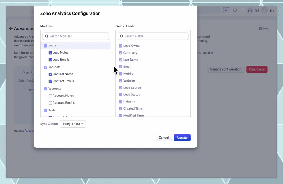Click the Website field label
Screen dimensions: 283x184
(x=129, y=81)
